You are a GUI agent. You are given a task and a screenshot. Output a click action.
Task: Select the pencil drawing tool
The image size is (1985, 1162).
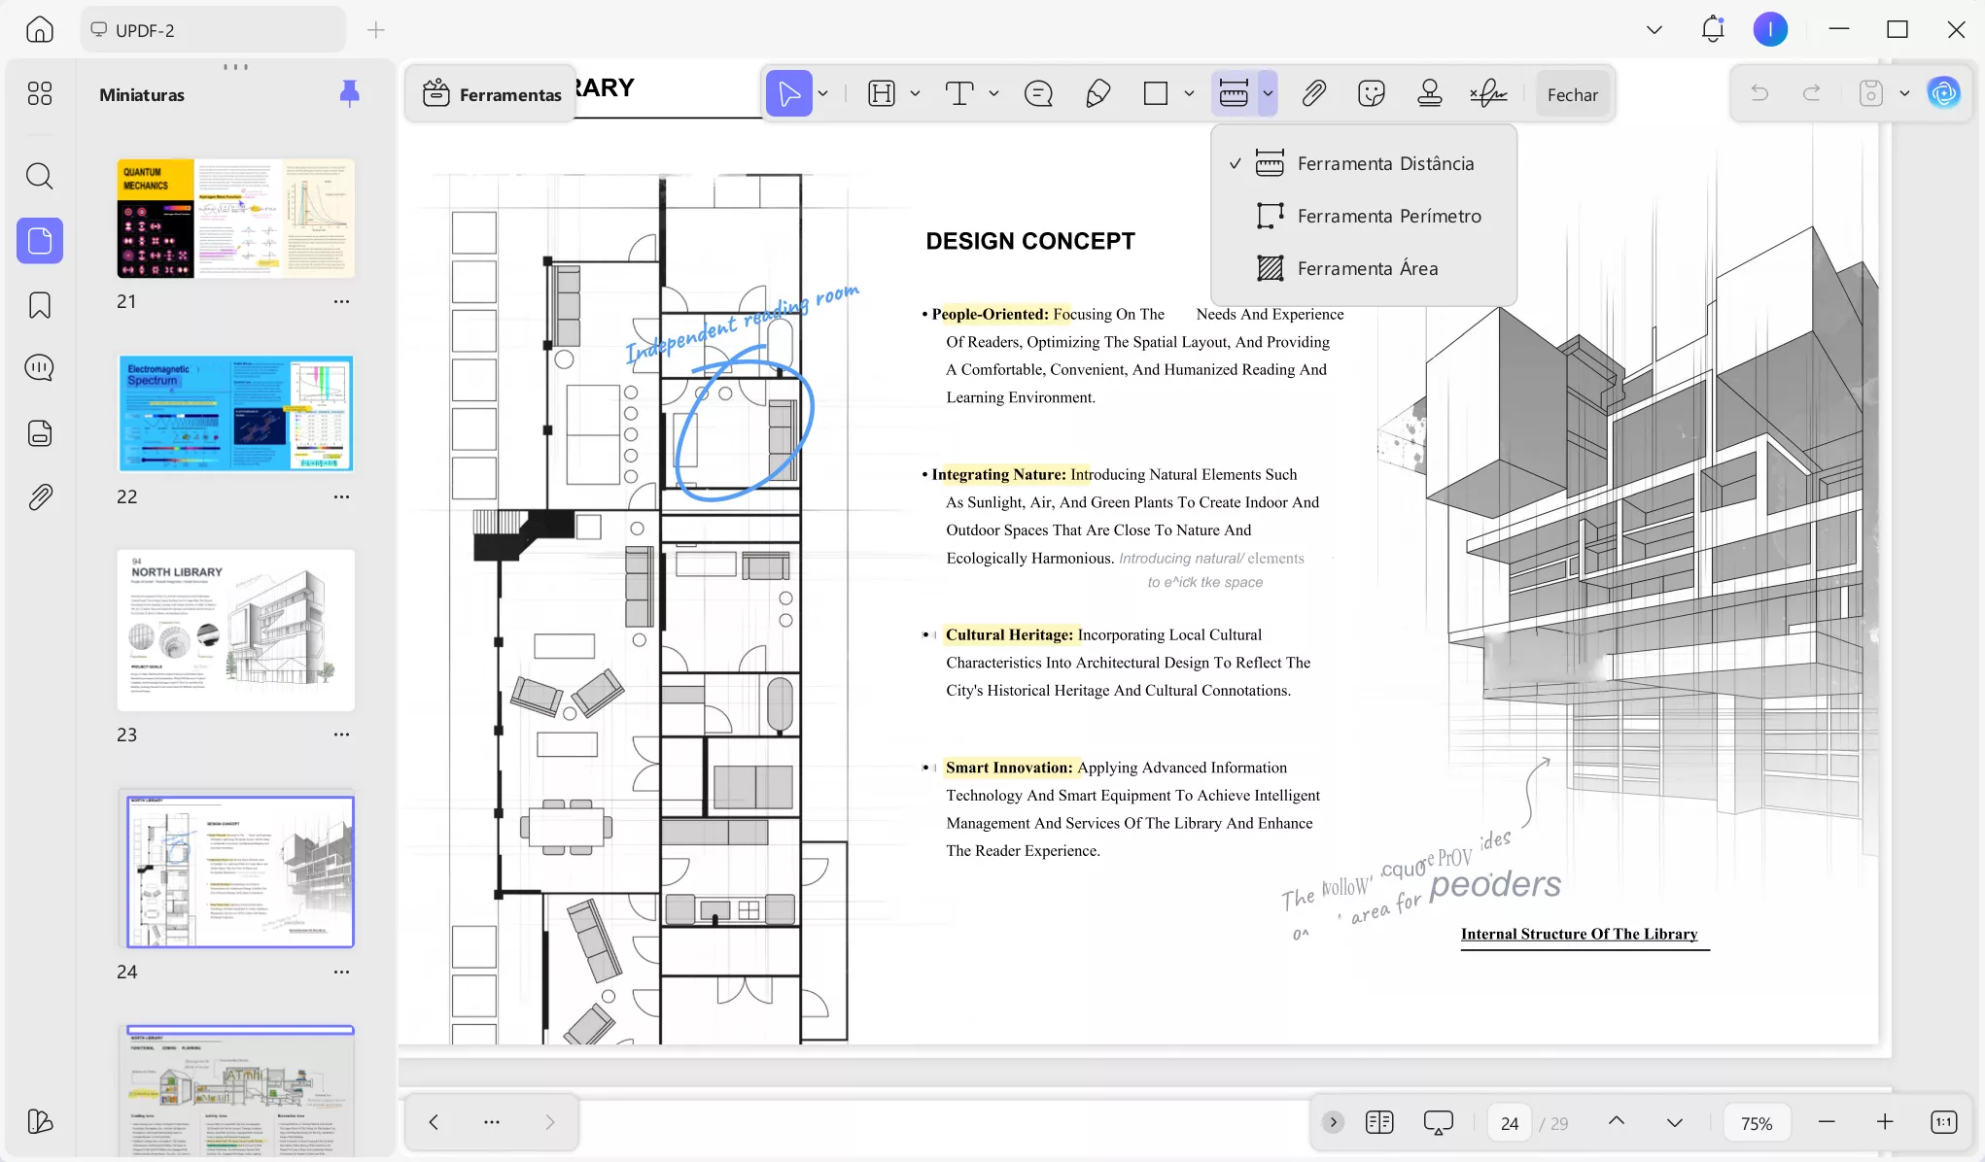tap(1097, 93)
